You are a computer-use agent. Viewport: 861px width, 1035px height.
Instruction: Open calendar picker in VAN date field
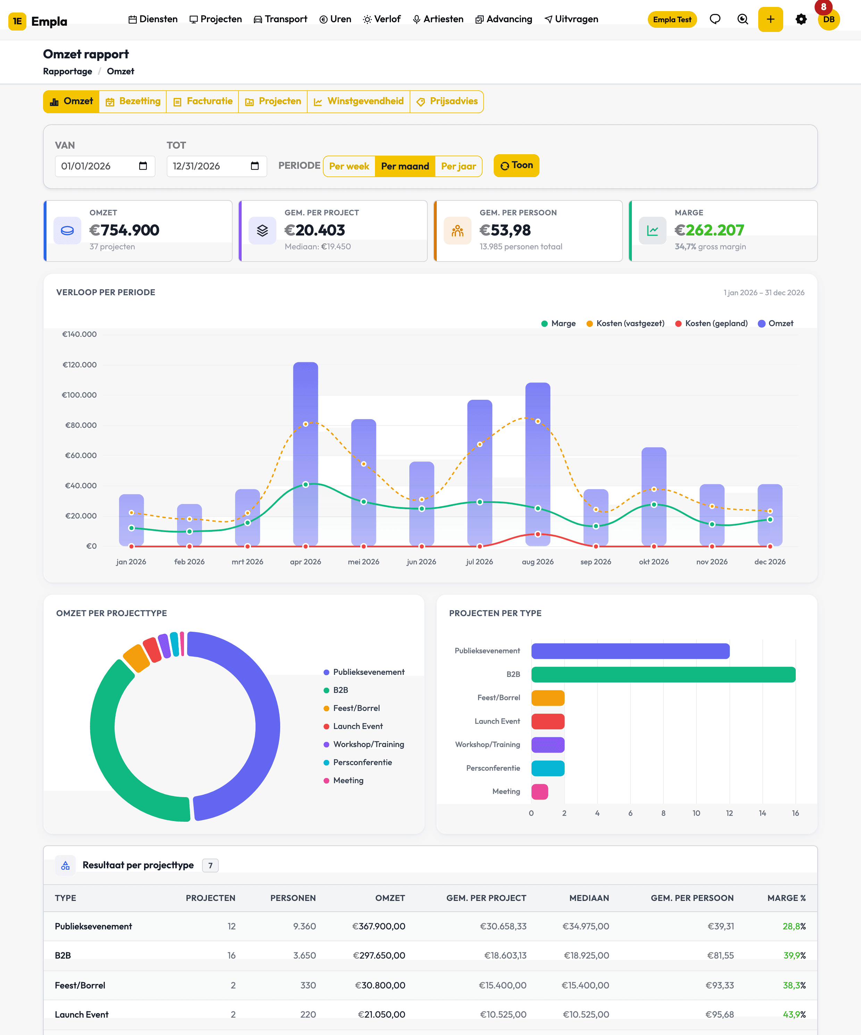143,166
